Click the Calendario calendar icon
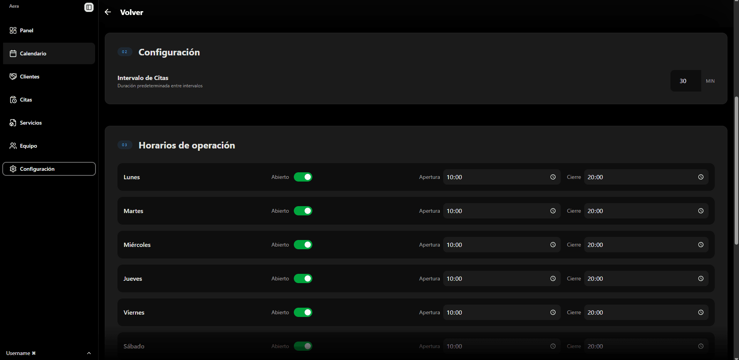 click(13, 53)
